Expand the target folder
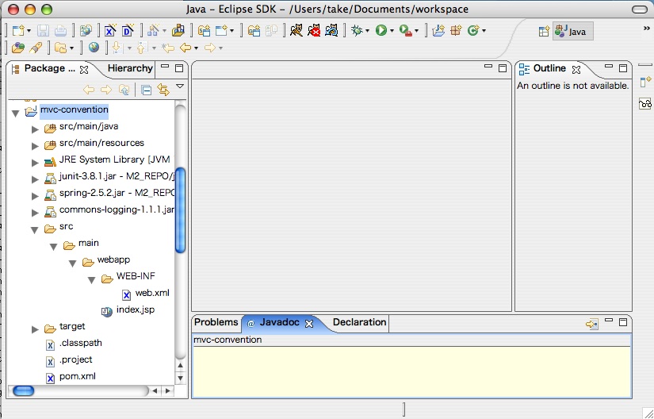 tap(35, 328)
